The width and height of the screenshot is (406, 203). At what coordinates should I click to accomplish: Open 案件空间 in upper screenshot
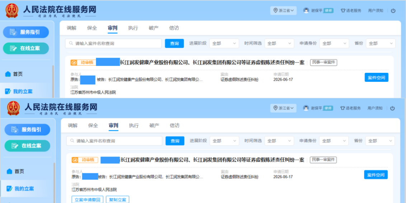377,77
